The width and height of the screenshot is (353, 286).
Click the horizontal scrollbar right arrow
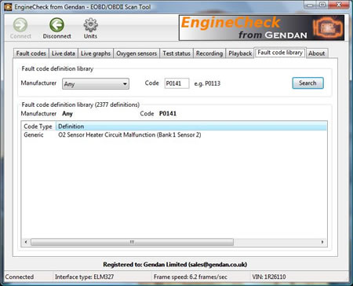[x=322, y=242]
